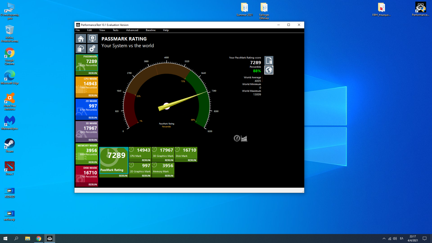Select the Summer 2021 folder on desktop

(245, 10)
